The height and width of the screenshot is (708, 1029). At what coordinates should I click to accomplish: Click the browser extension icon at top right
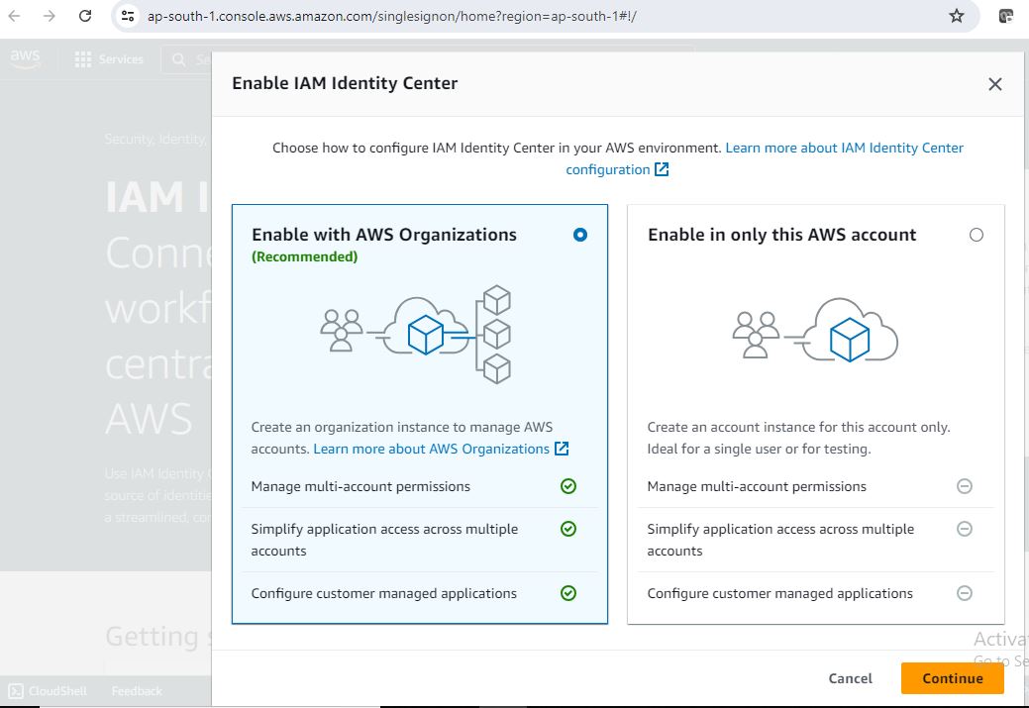(x=1006, y=16)
